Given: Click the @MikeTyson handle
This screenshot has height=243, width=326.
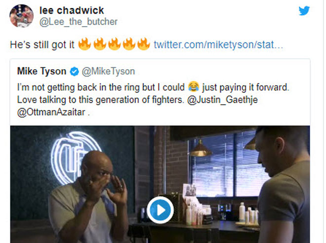Looking at the screenshot, I should [108, 71].
